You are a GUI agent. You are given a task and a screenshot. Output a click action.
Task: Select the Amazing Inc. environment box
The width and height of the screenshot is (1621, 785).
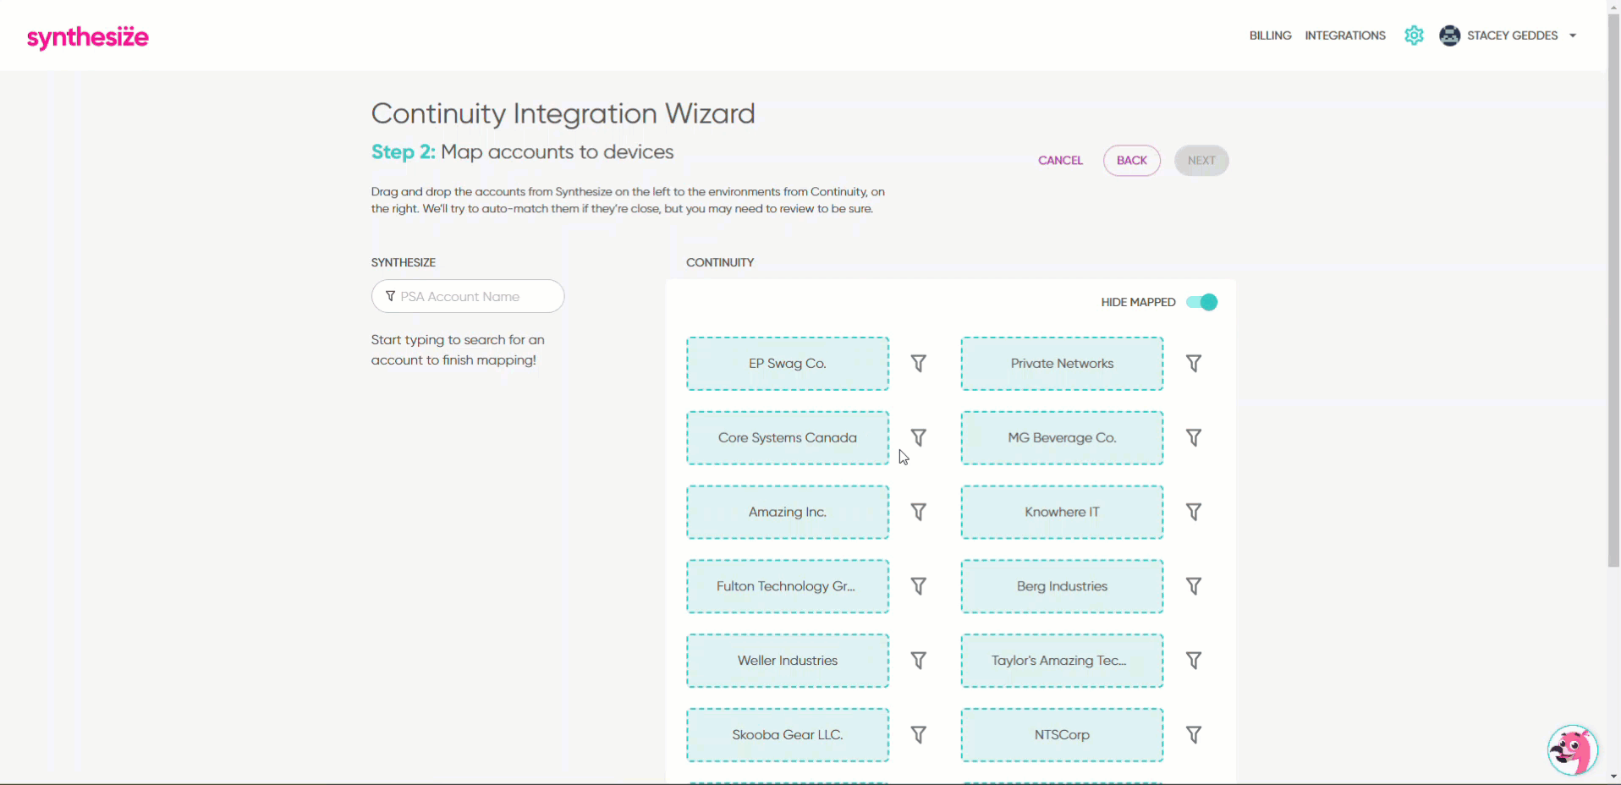click(x=787, y=512)
